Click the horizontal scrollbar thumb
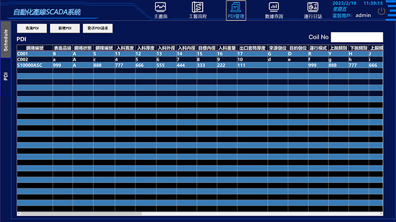Image resolution: width=396 pixels, height=222 pixels. (x=81, y=214)
